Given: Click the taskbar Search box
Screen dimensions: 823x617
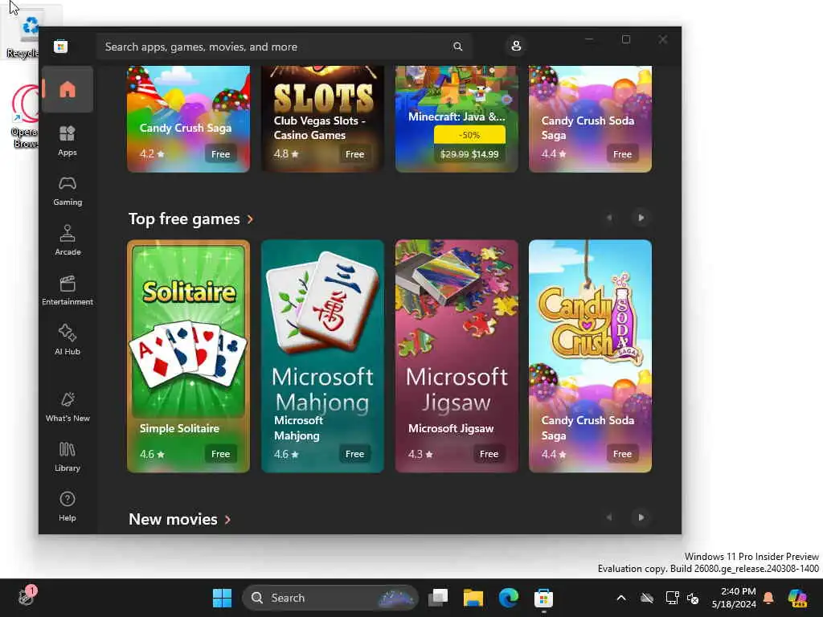Looking at the screenshot, I should 330,598.
